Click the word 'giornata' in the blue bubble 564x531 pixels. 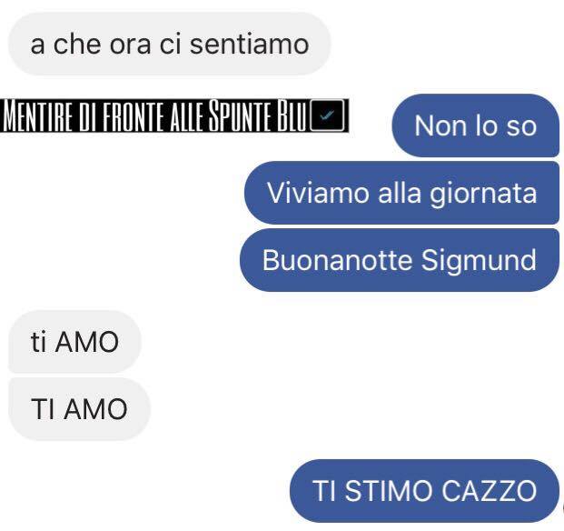(483, 194)
